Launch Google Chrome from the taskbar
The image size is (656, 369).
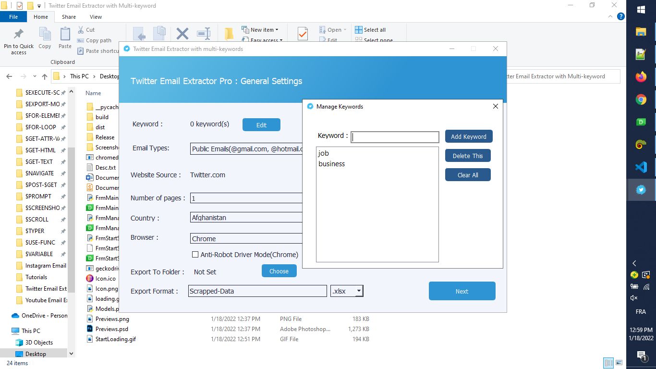(641, 99)
